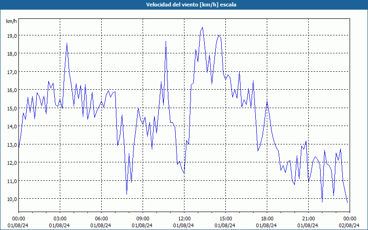Select the 18,0 y-axis value
The width and height of the screenshot is (368, 230).
pyautogui.click(x=11, y=54)
